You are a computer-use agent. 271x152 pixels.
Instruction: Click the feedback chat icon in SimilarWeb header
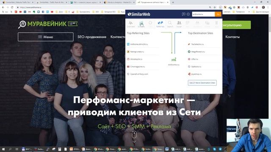[183, 14]
